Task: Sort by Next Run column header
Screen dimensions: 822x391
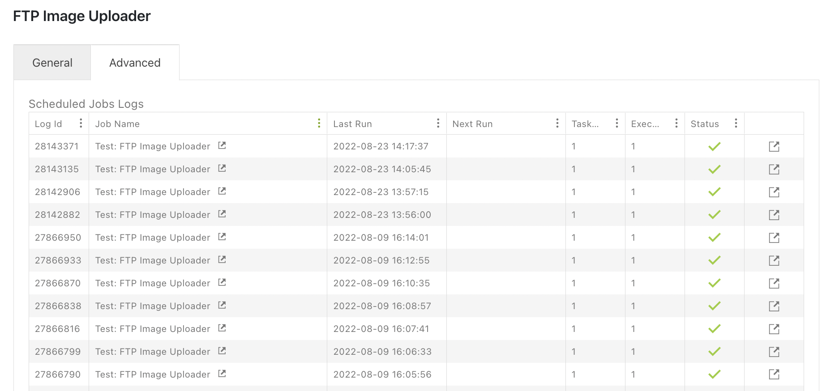Action: 472,124
